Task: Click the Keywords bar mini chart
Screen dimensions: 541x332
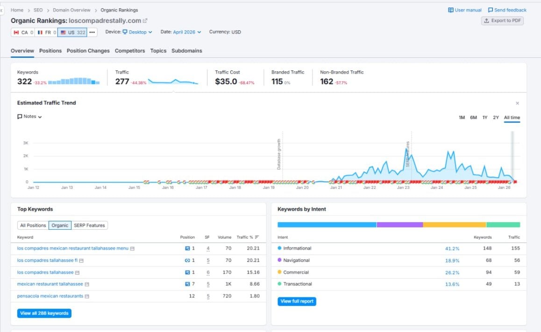Action: (74, 81)
